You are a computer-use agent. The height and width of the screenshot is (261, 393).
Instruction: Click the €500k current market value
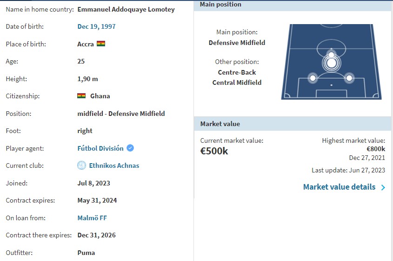(214, 151)
